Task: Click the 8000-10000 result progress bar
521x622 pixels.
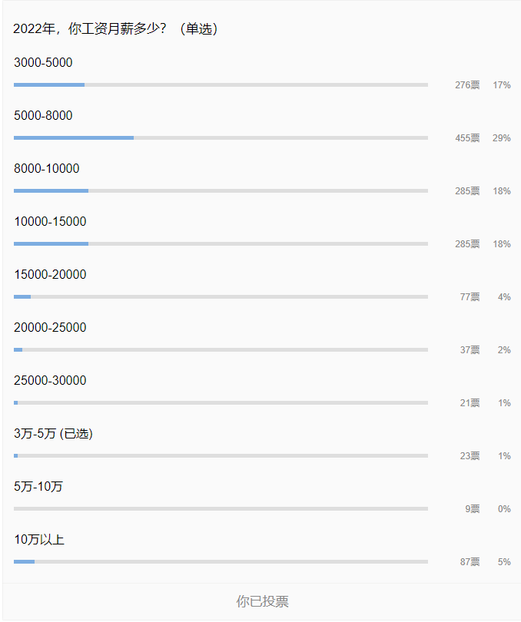Action: 221,191
